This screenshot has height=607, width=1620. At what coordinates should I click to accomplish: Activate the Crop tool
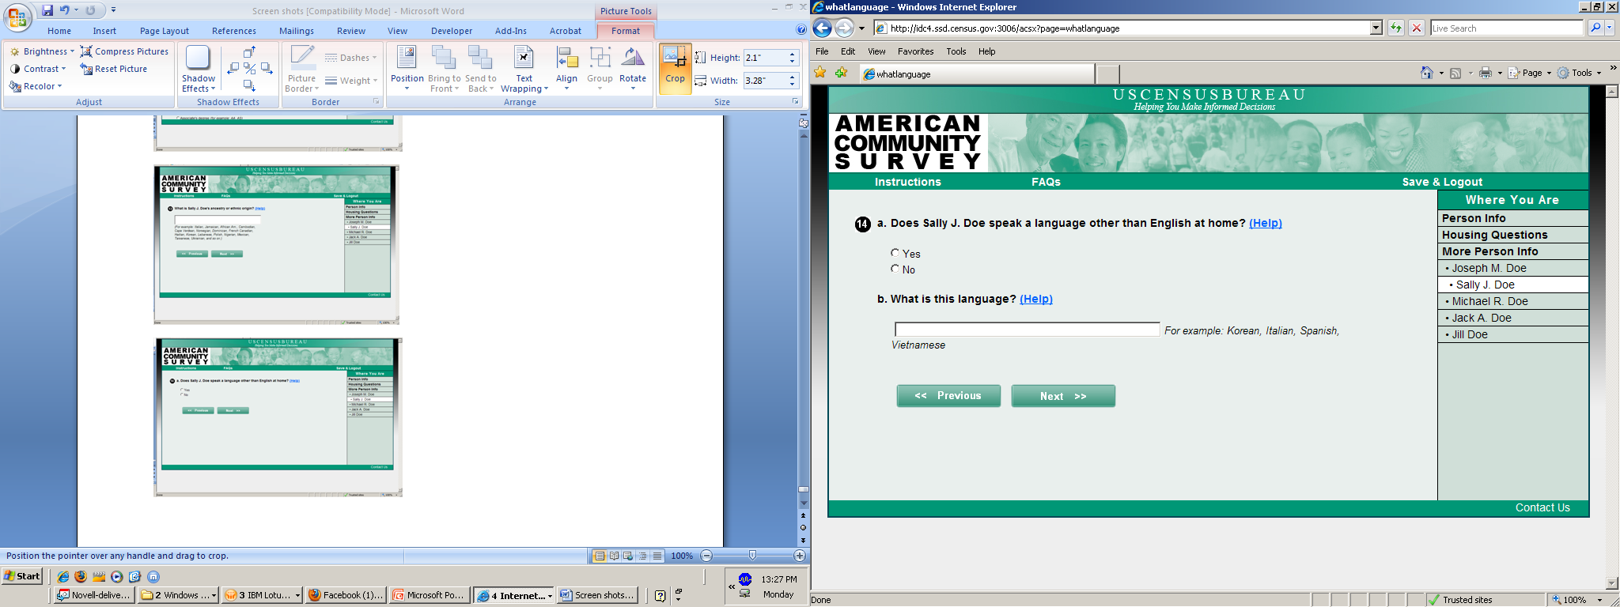pyautogui.click(x=675, y=69)
